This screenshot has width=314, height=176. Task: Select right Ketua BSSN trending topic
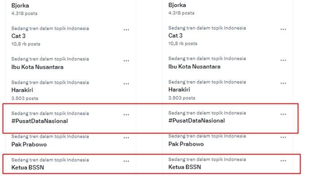coord(184,167)
